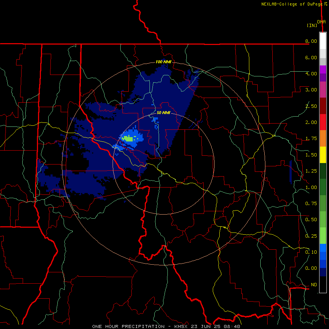The width and height of the screenshot is (329, 329).
Task: Click the 0.00 legend value
Action: (311, 268)
